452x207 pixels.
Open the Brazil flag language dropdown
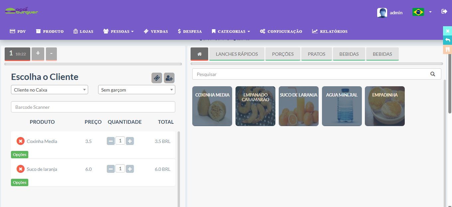(422, 12)
